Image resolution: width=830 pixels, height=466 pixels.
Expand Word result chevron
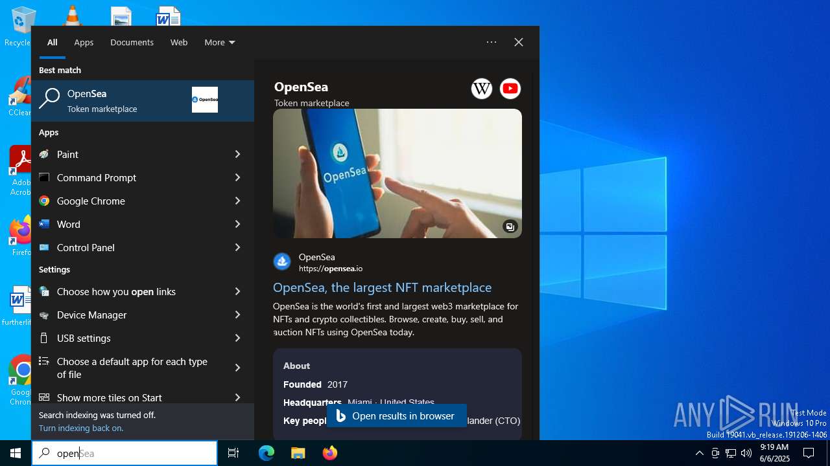pyautogui.click(x=237, y=224)
